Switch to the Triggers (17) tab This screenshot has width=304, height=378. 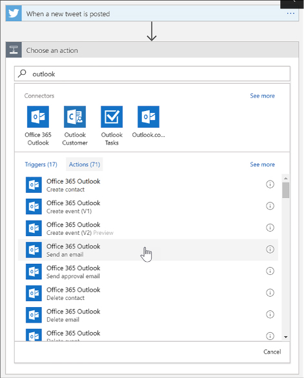point(41,164)
